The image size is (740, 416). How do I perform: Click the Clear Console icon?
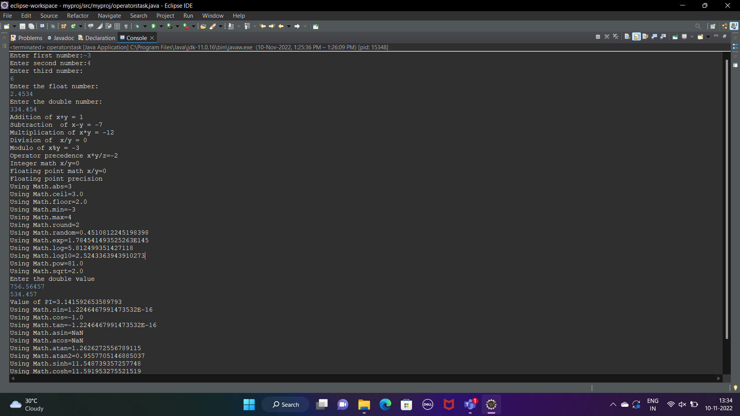point(627,37)
